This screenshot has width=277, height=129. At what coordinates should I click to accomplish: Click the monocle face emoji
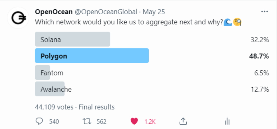coord(237,22)
